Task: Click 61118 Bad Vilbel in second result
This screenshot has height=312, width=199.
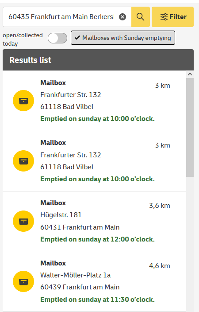Action: pos(67,167)
